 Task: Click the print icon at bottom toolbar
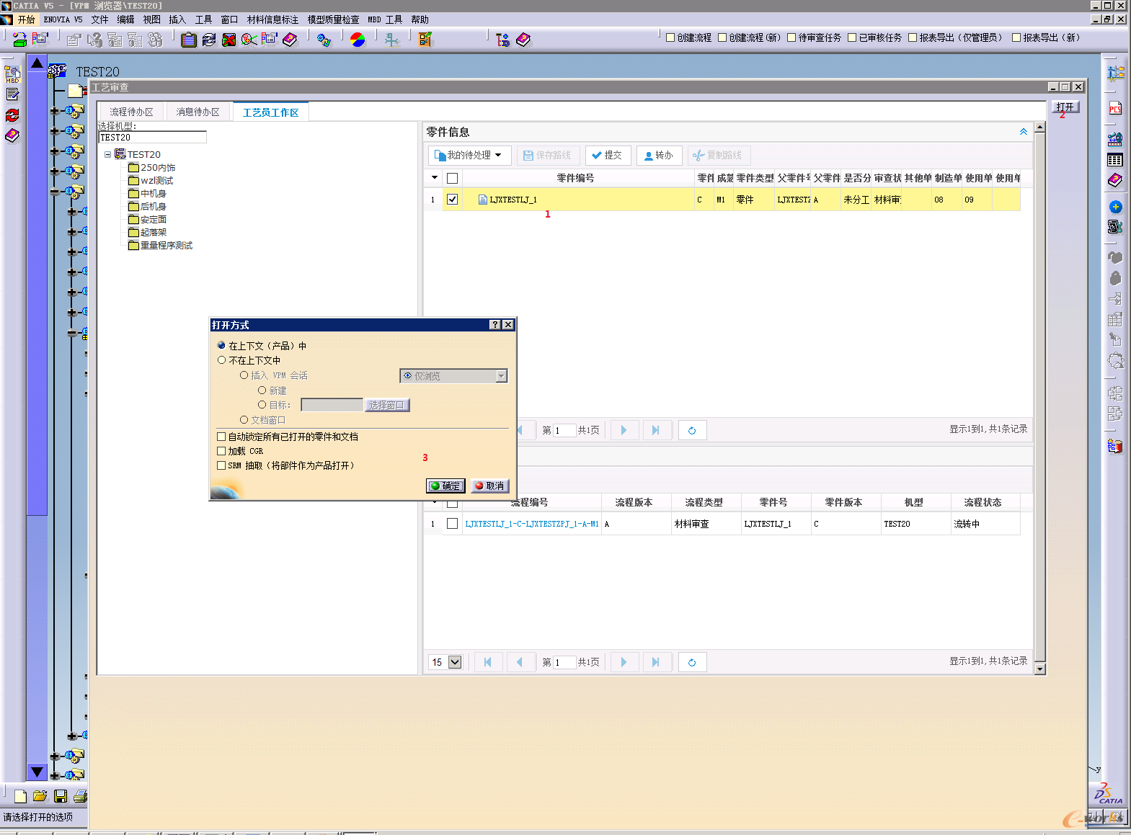tap(81, 796)
